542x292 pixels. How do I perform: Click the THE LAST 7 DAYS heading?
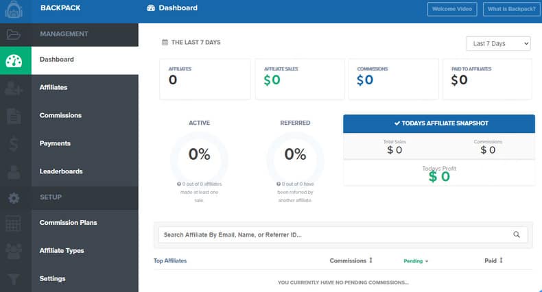pos(196,42)
